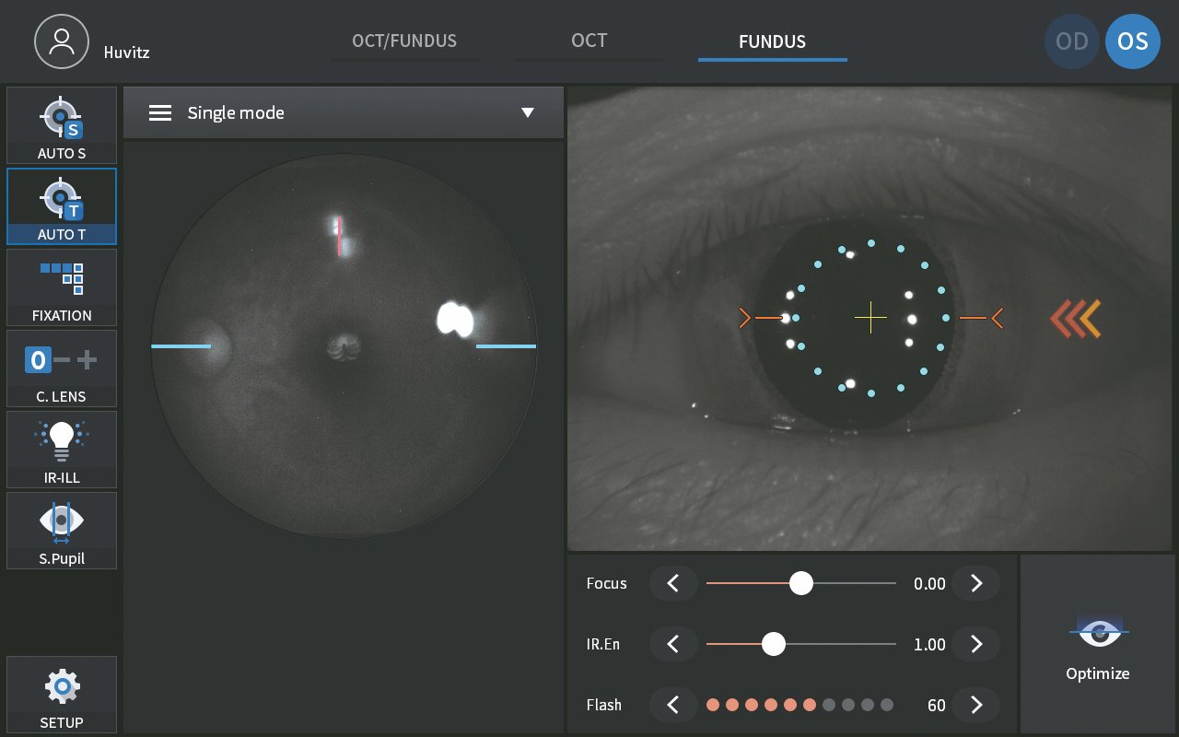Switch to the OCT/FUNDUS tab
Image resolution: width=1179 pixels, height=737 pixels.
pyautogui.click(x=404, y=41)
